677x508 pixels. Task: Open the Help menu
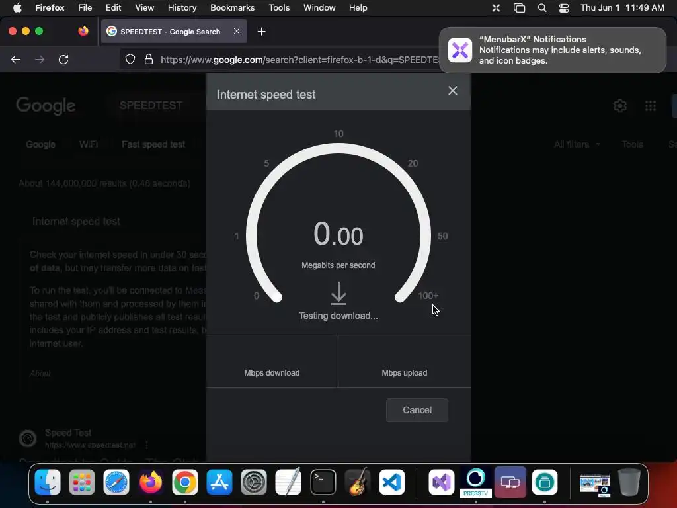pyautogui.click(x=358, y=7)
